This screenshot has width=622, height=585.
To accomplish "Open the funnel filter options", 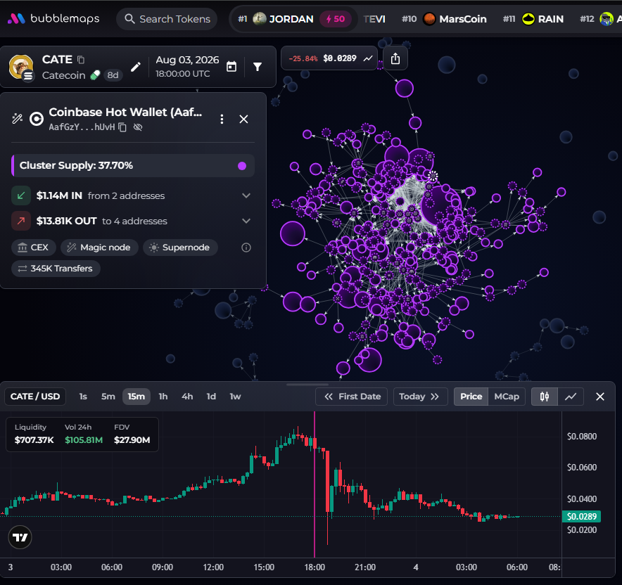I will (258, 67).
